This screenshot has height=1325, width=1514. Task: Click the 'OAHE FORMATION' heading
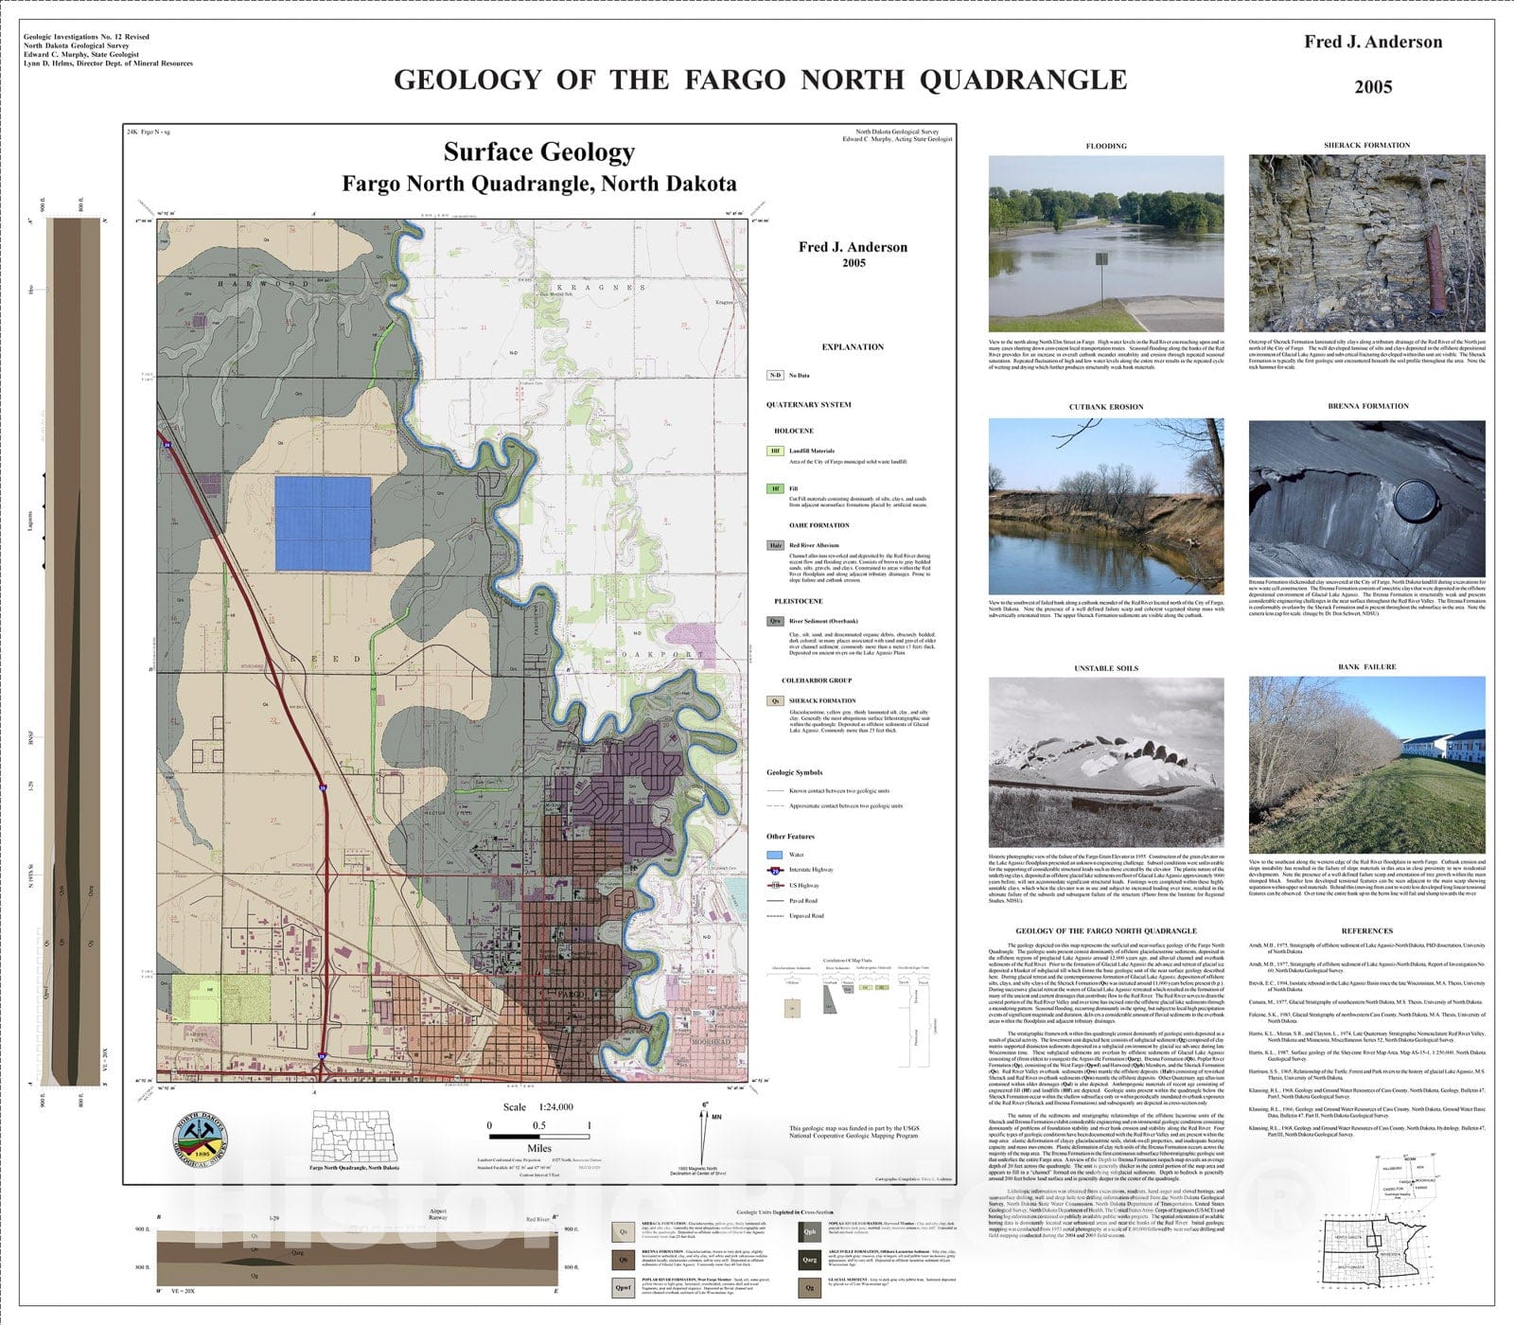click(x=819, y=525)
